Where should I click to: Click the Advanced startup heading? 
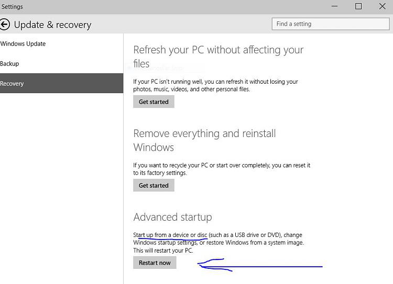(x=173, y=217)
